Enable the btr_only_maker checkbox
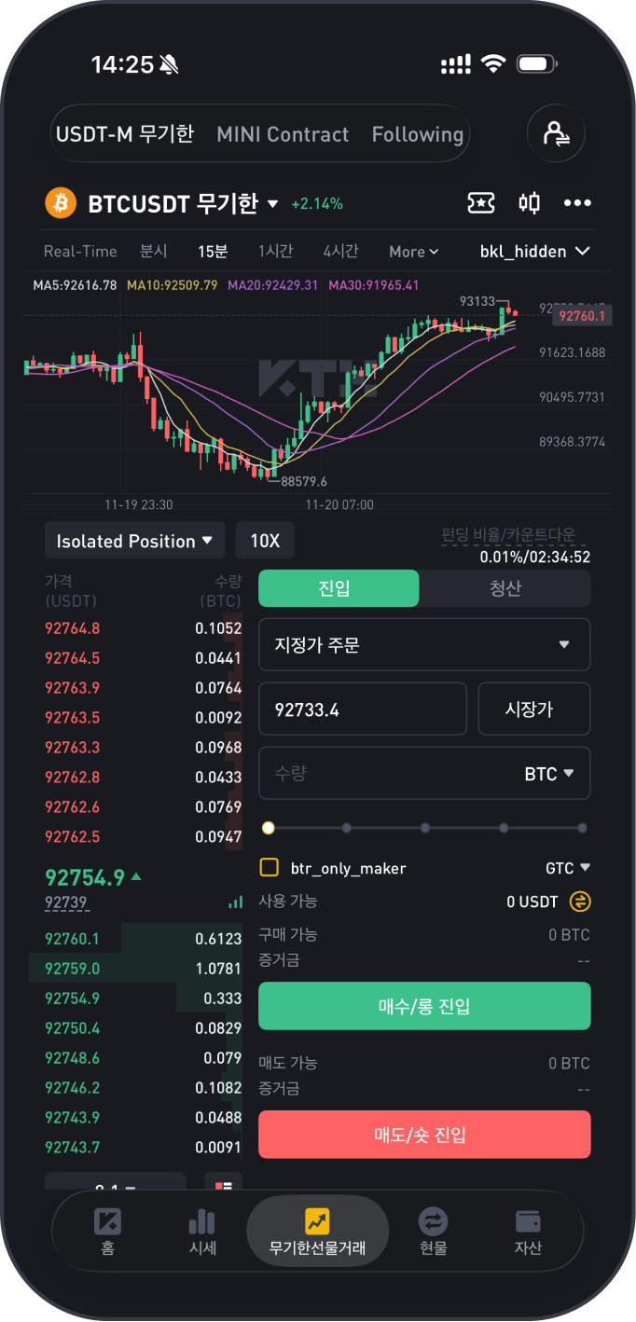Viewport: 636px width, 1322px height. (x=270, y=868)
